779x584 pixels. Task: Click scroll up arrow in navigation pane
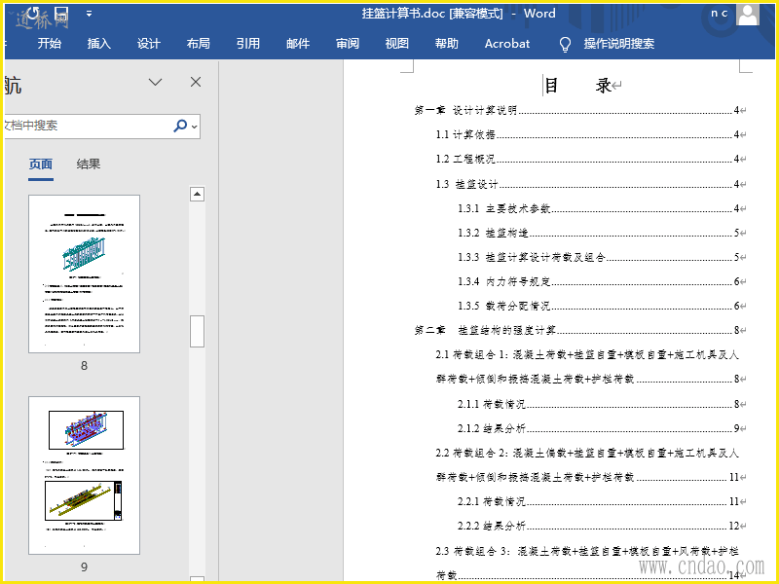(x=198, y=194)
